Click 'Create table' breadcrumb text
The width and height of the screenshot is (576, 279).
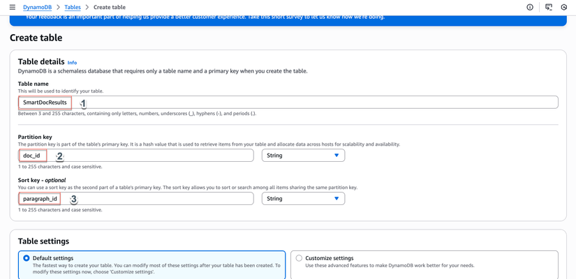coord(110,7)
